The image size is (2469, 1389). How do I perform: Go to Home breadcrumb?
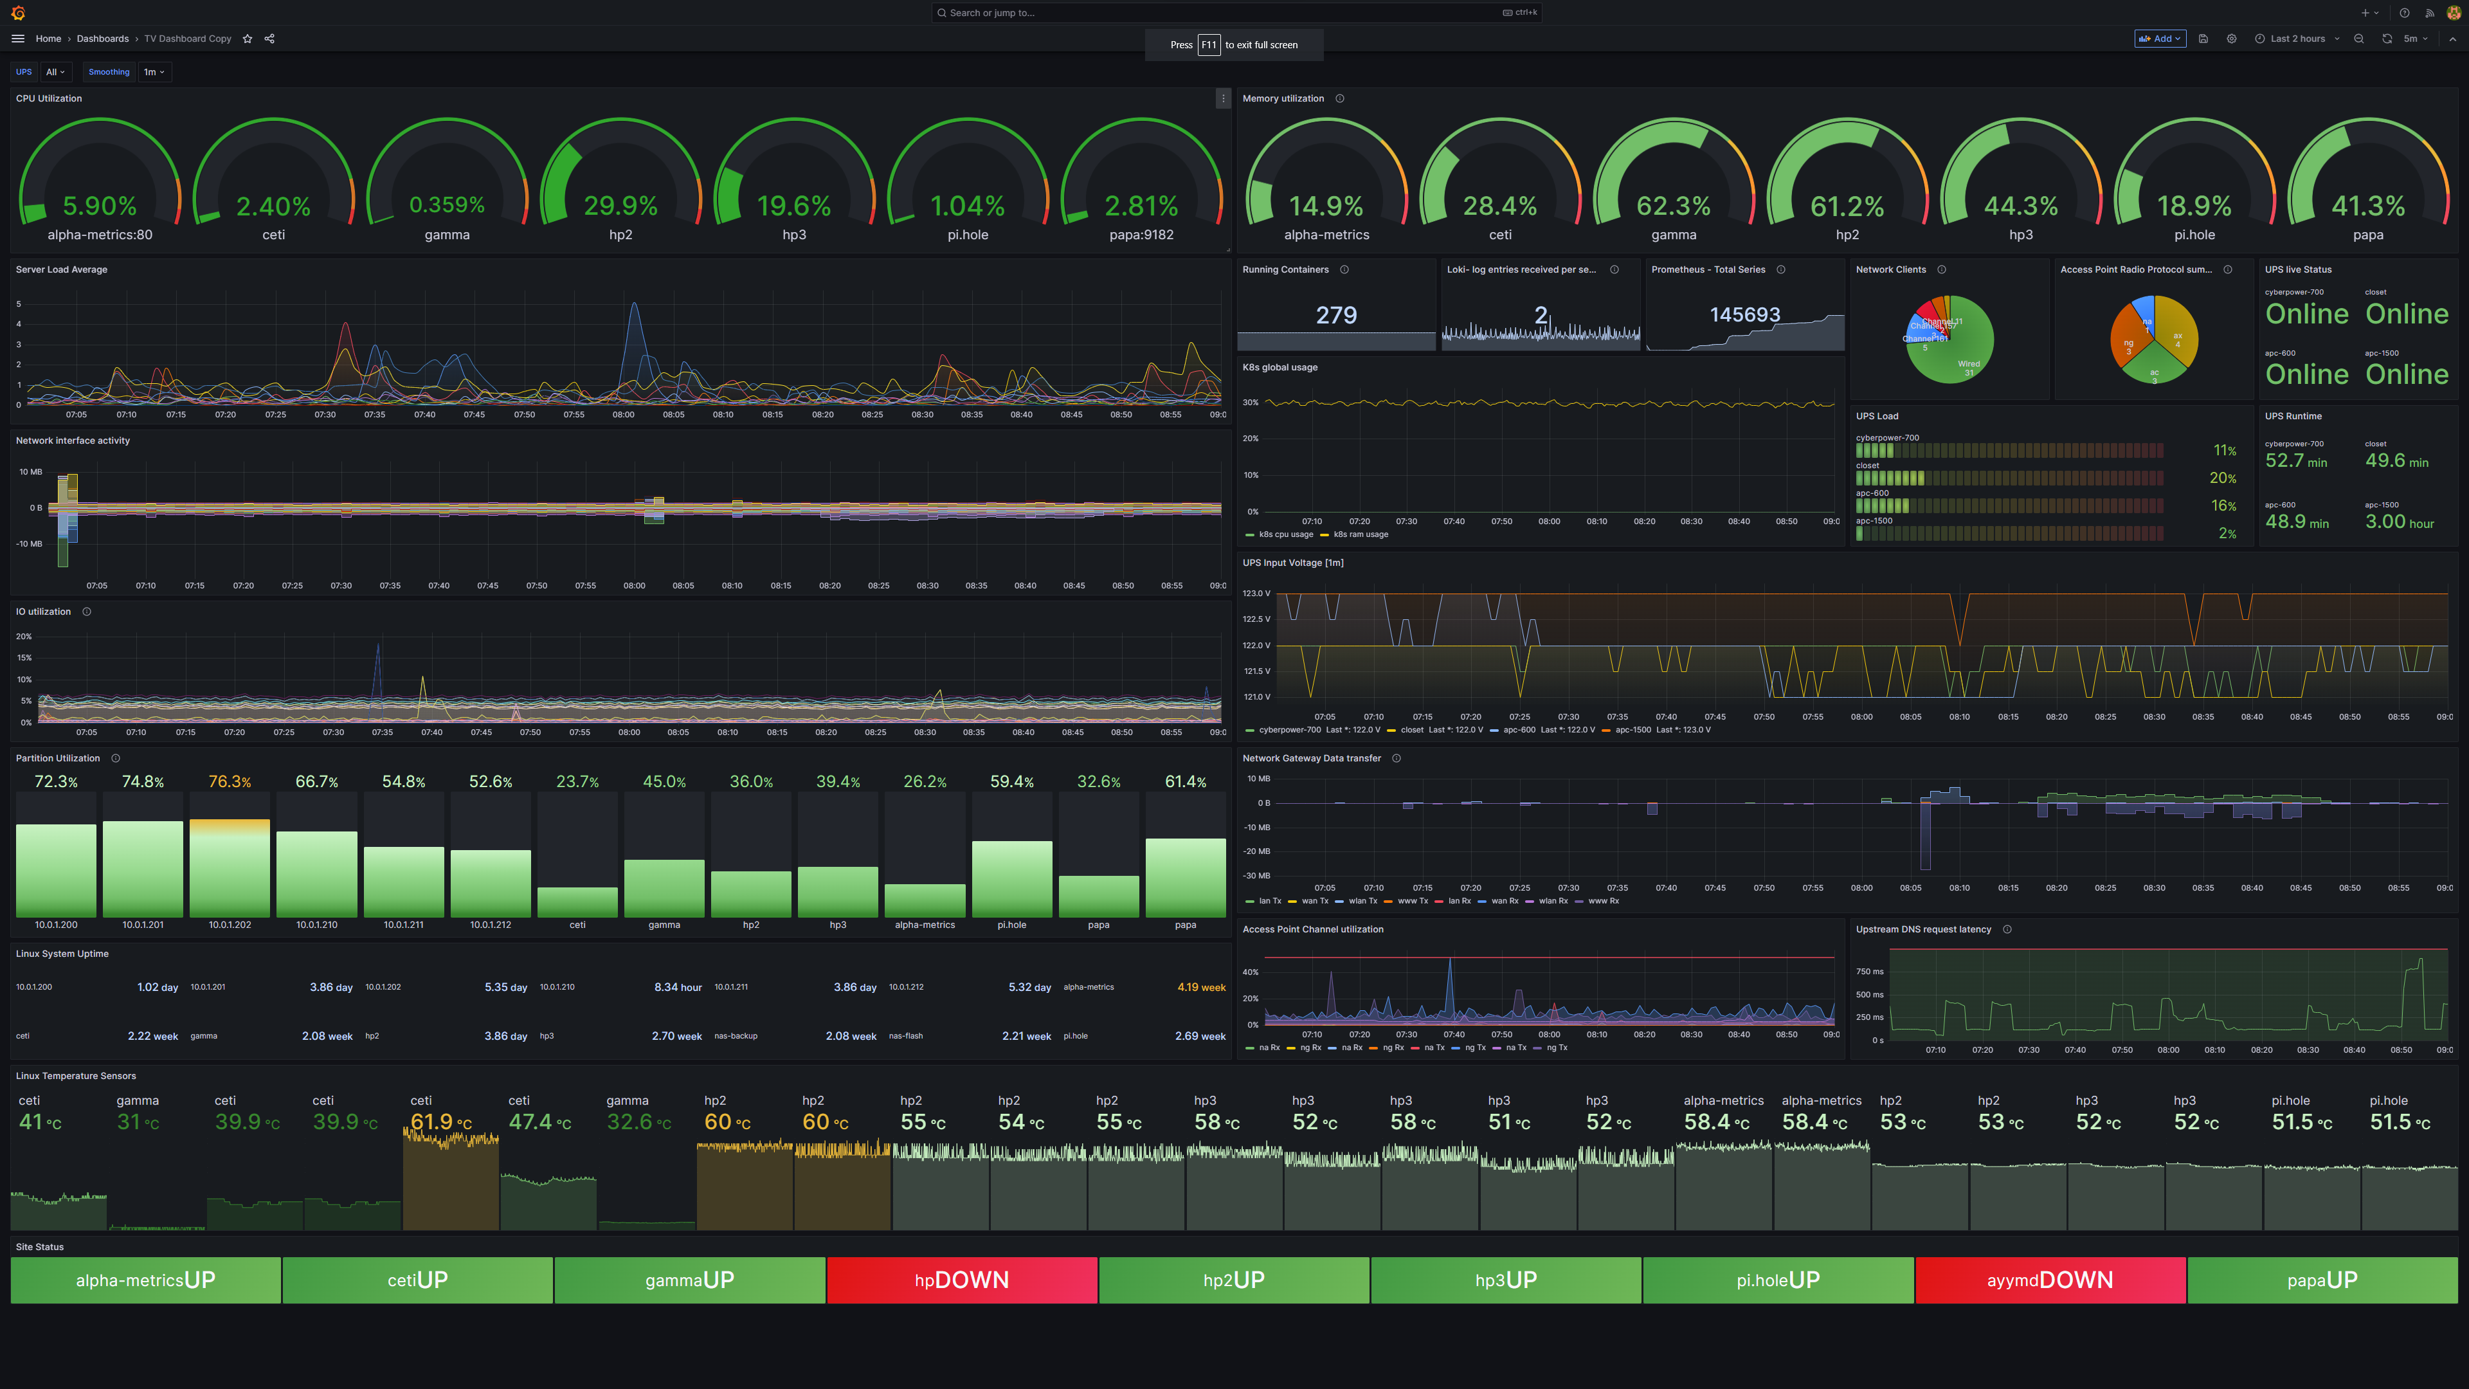pyautogui.click(x=48, y=39)
